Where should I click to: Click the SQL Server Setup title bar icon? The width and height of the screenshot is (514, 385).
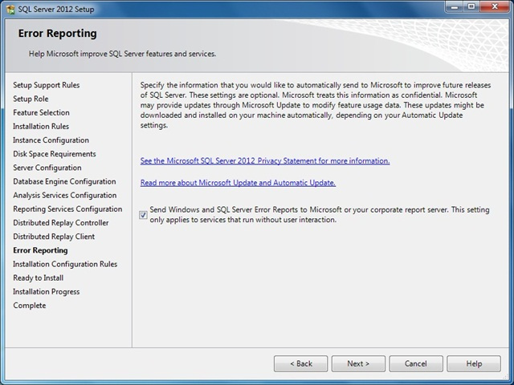click(10, 9)
